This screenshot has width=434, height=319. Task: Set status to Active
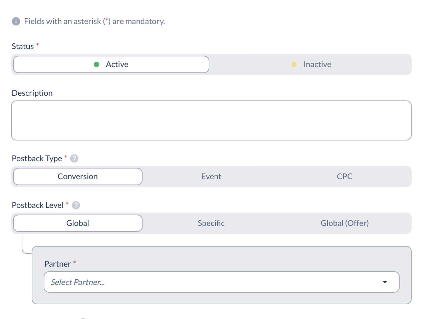(111, 64)
